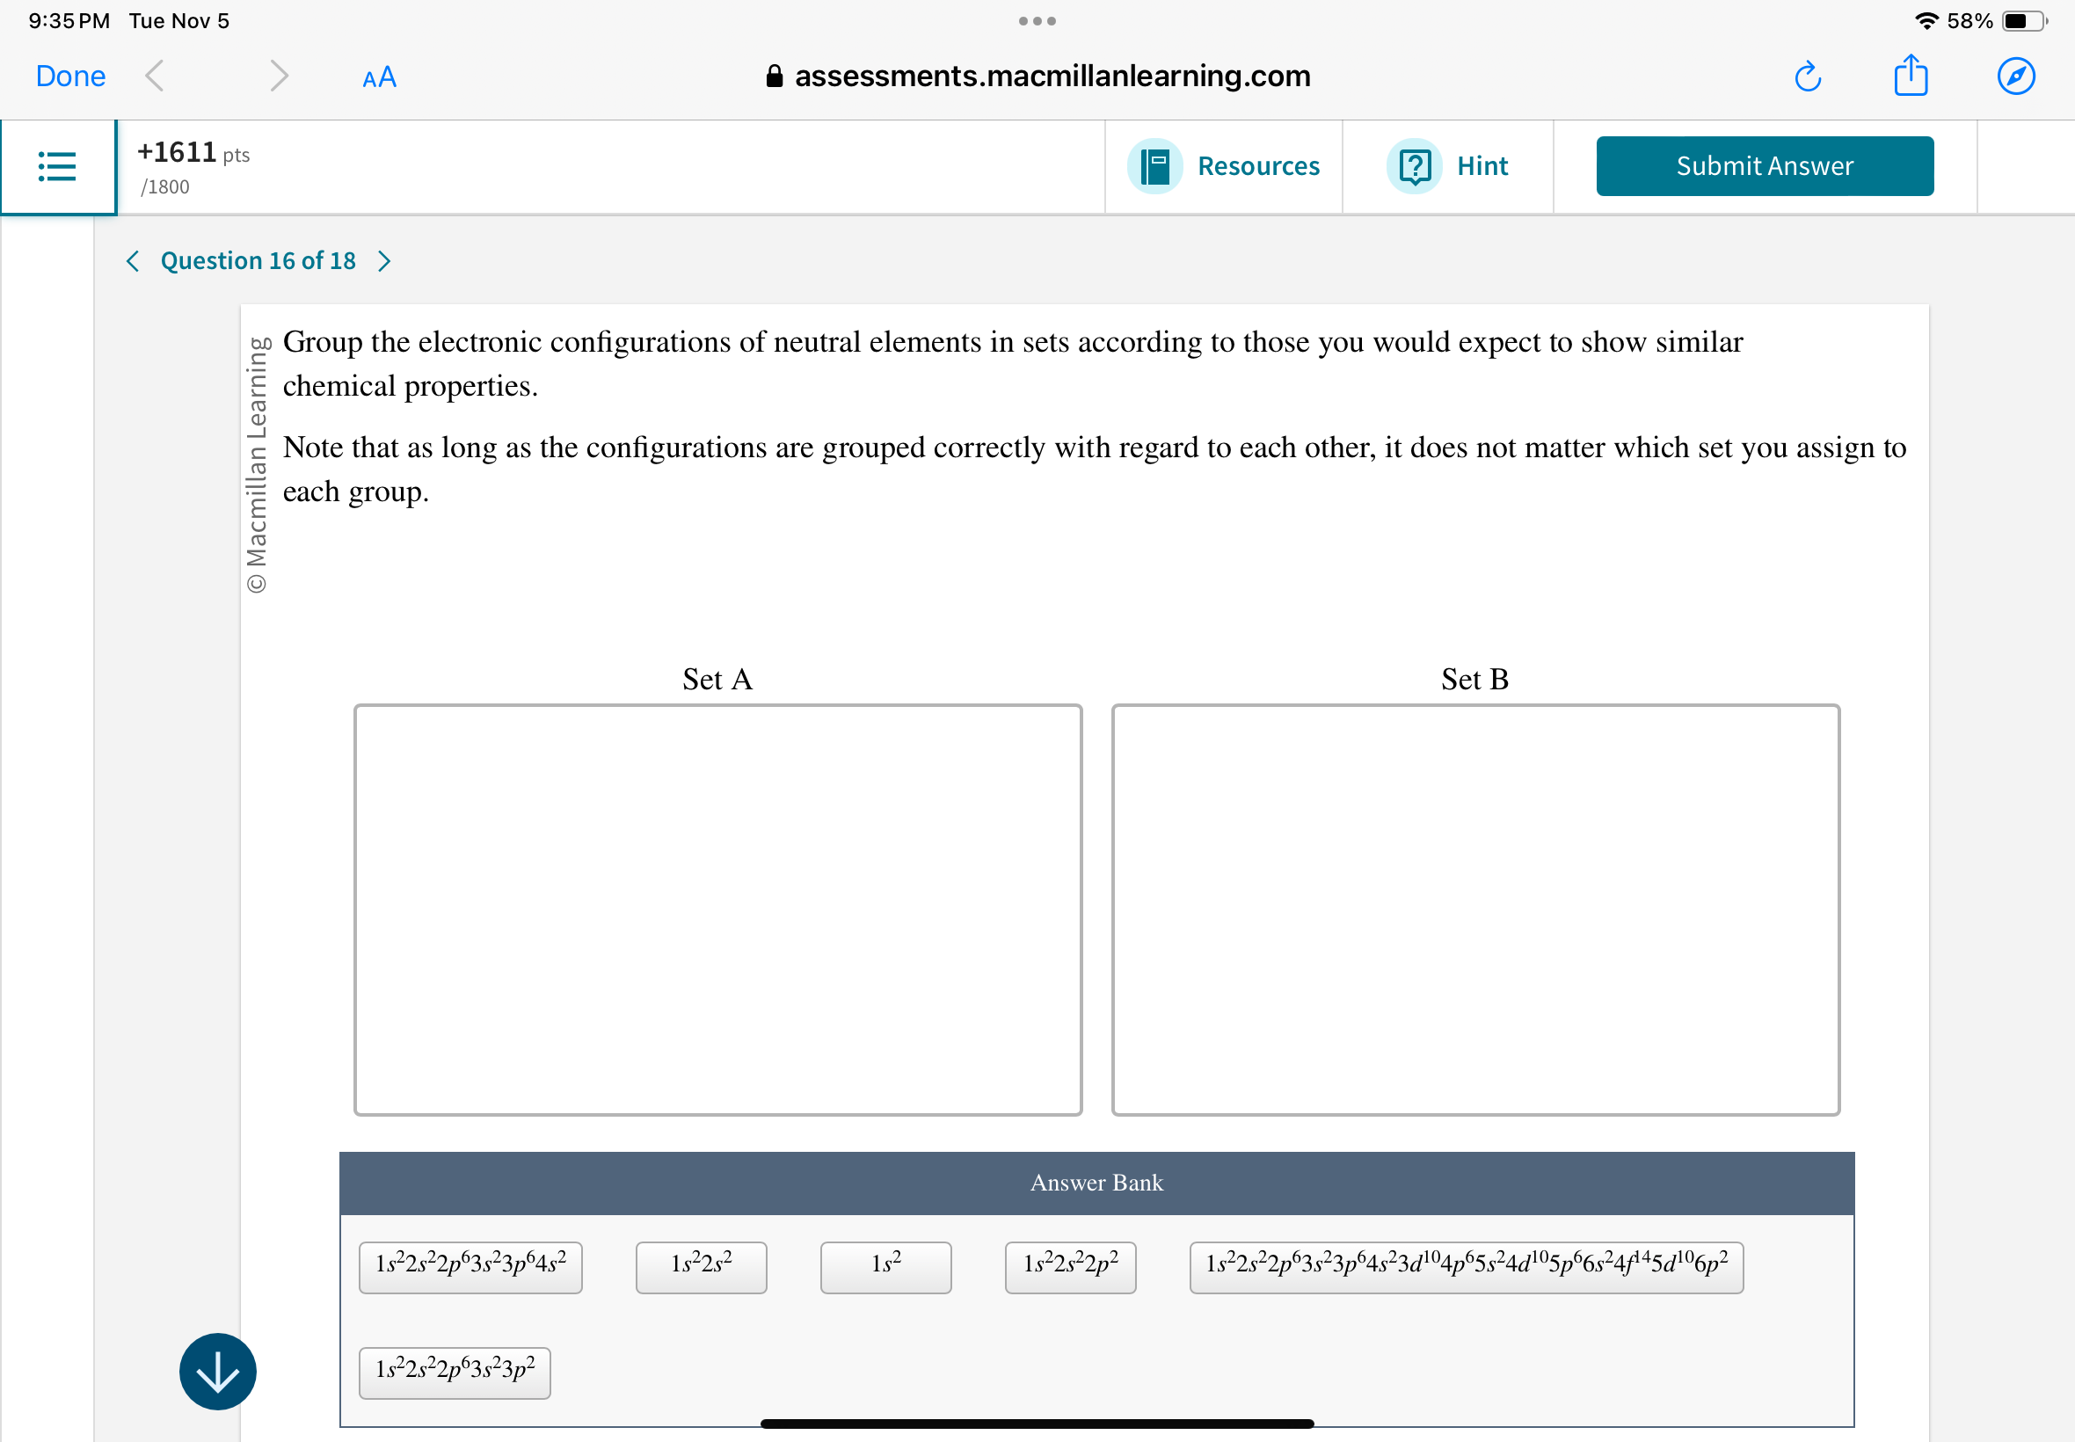Click inside the Set A drop zone
This screenshot has height=1442, width=2075.
[x=717, y=908]
